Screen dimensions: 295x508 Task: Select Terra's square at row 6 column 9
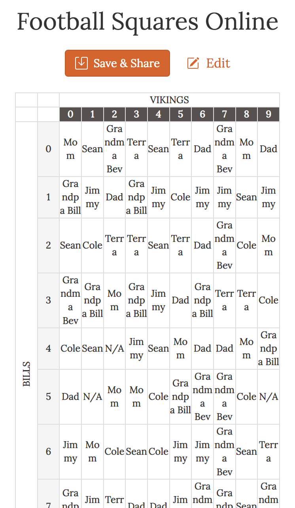tap(269, 452)
